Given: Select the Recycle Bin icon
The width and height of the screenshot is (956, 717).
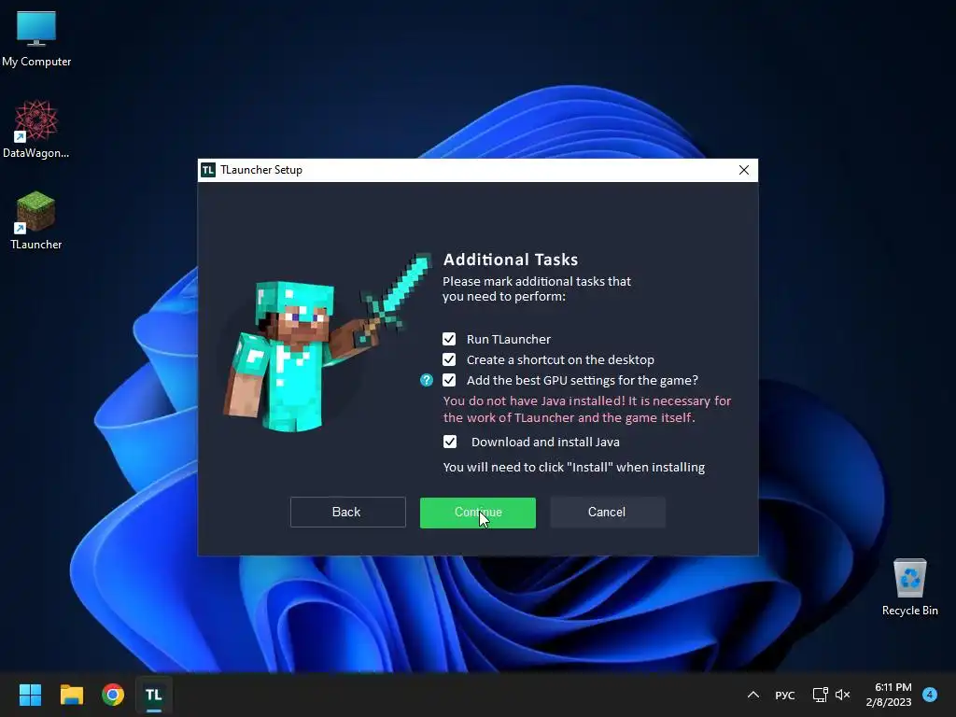Looking at the screenshot, I should 909,587.
